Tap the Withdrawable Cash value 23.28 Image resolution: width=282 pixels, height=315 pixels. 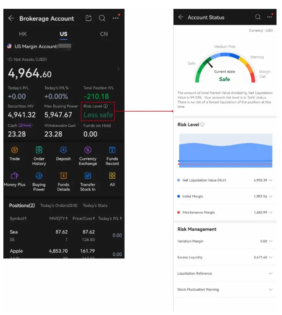pos(53,134)
